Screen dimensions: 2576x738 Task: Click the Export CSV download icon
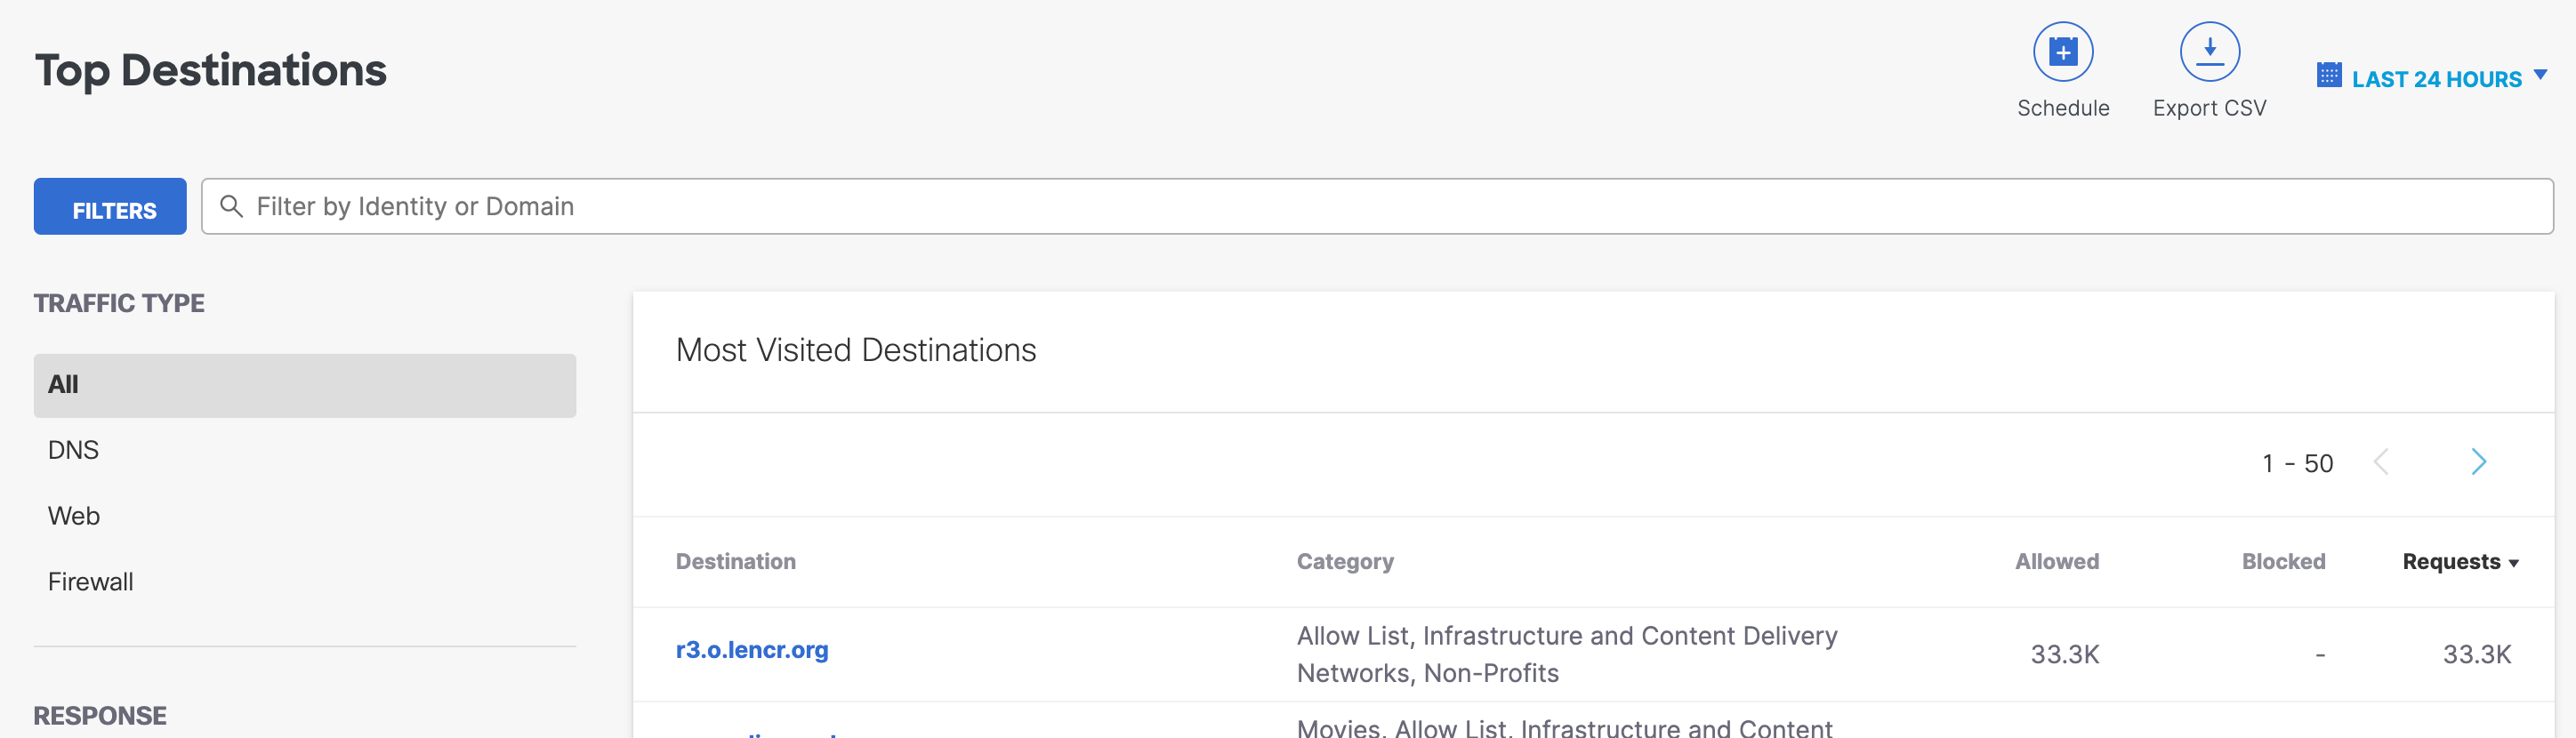(2209, 51)
